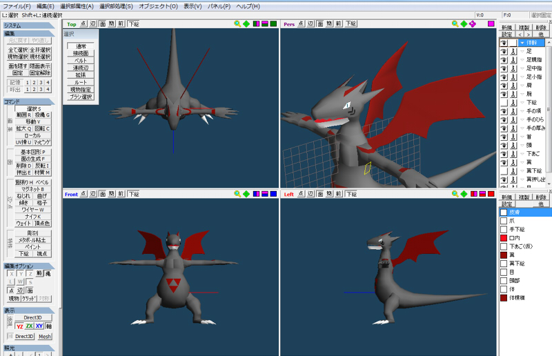Open the ヘルプ(H) menu
Viewport: 552px width, 356px height.
[248, 6]
